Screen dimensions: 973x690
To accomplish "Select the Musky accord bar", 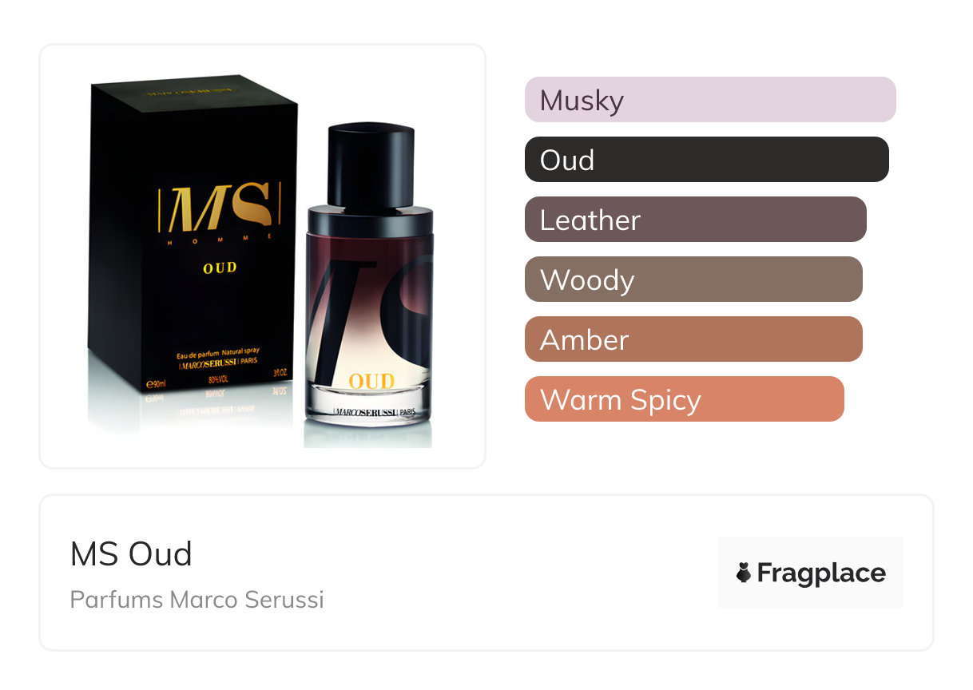I will coord(710,100).
